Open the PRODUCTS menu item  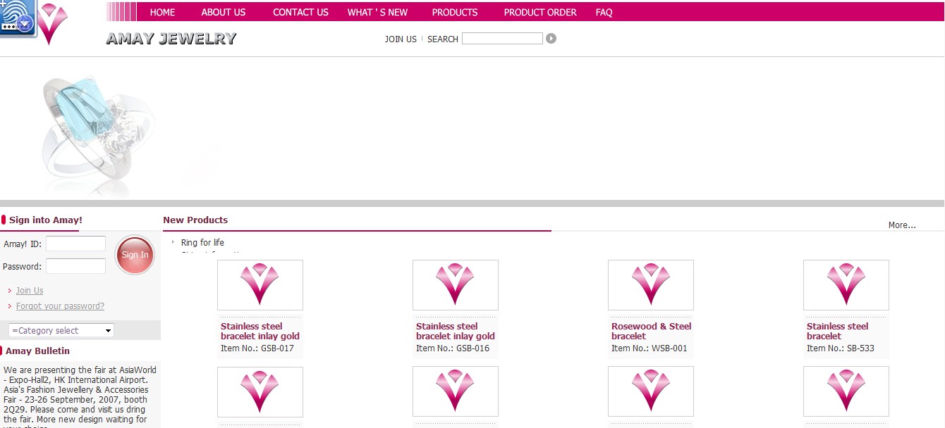(455, 12)
